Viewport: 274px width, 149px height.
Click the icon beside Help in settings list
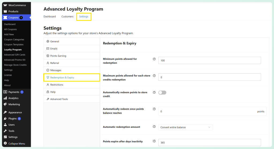pyautogui.click(x=48, y=92)
